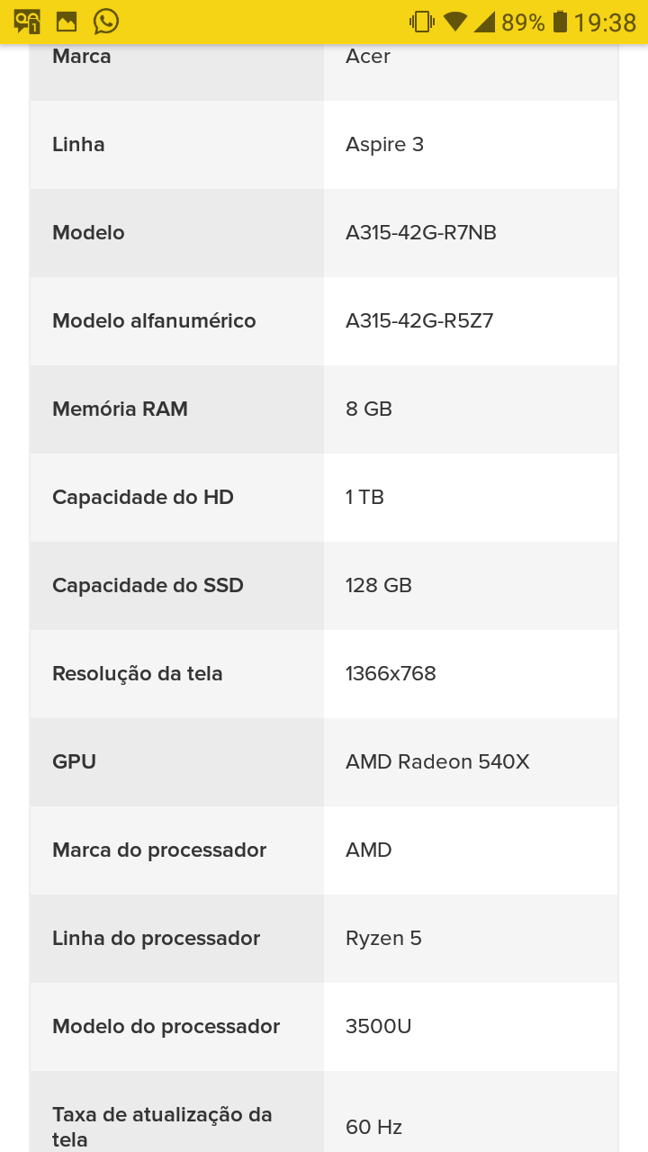Tap the Modelo do processador 3500U value
This screenshot has width=648, height=1152.
[378, 1027]
